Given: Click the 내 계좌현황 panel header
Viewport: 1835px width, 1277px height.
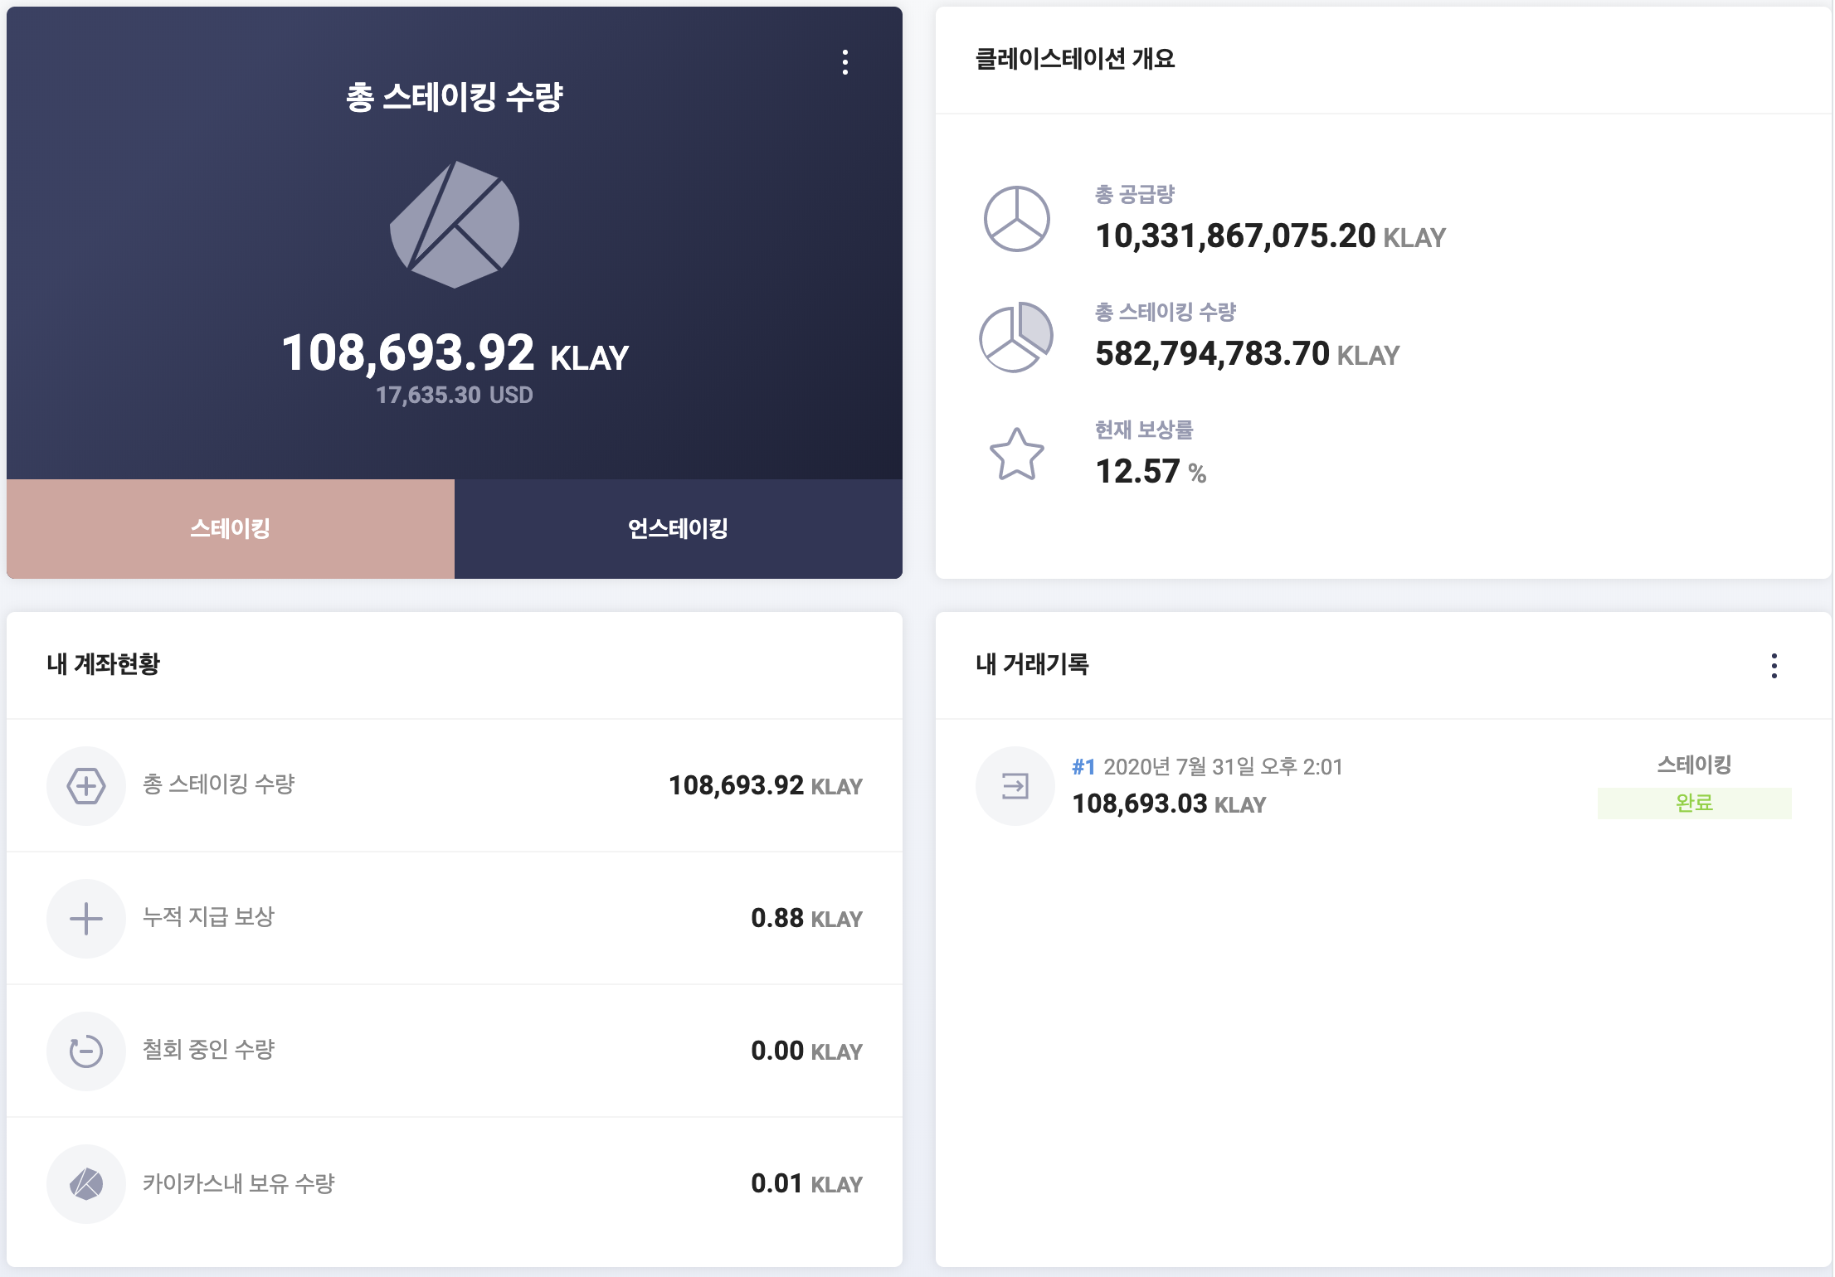Looking at the screenshot, I should click(104, 664).
